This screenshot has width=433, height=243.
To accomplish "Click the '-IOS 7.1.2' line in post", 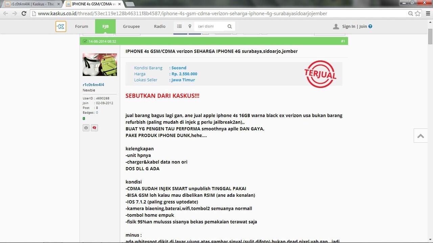I will pyautogui.click(x=162, y=202).
